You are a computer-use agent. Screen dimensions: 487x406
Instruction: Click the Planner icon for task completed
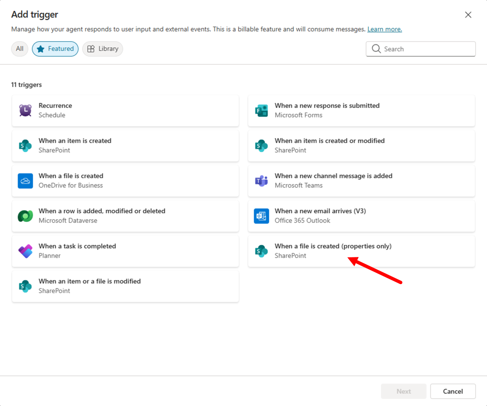25,251
